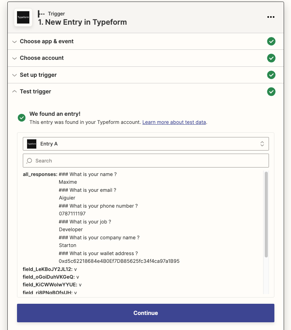
Task: Collapse the Test trigger section
Action: point(146,91)
